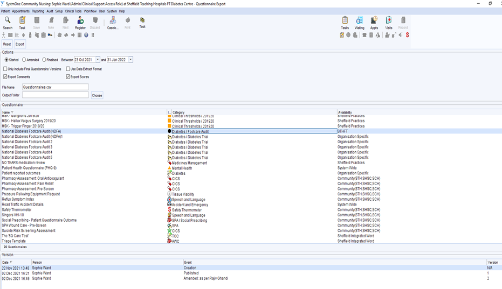Click the green star CICS category icon

pos(169,230)
